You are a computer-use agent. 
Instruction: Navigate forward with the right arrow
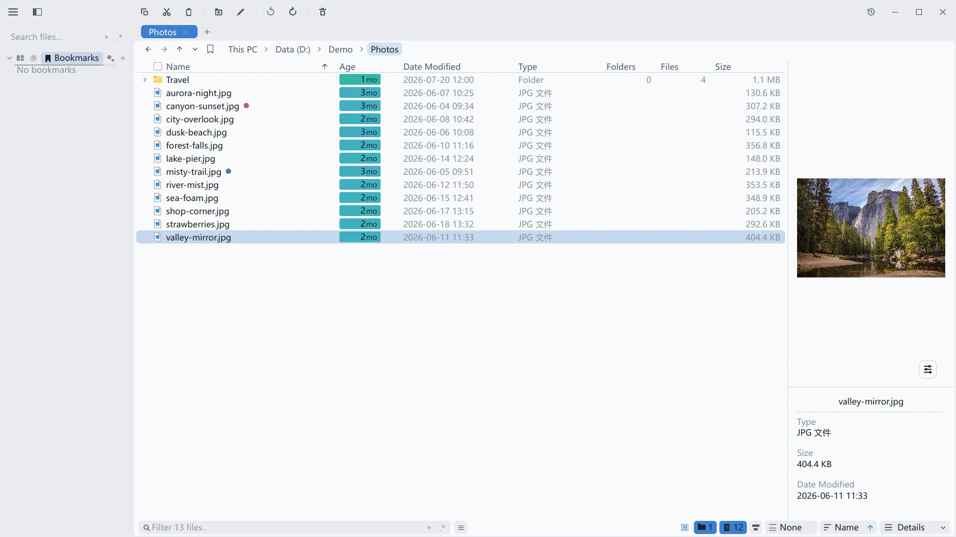(164, 50)
